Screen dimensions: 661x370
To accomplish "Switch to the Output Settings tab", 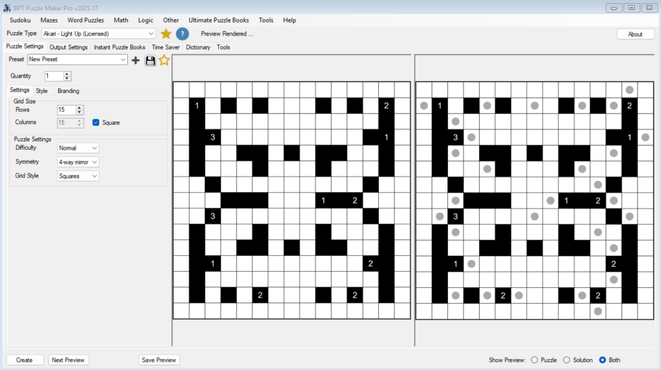I will tap(68, 47).
